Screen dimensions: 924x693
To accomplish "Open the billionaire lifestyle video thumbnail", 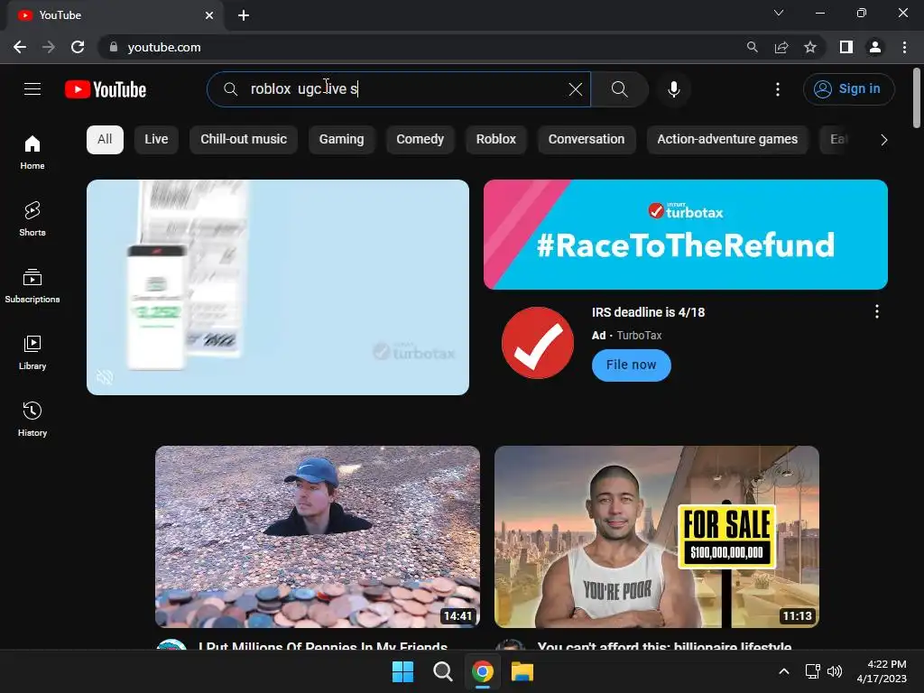I will [x=657, y=537].
